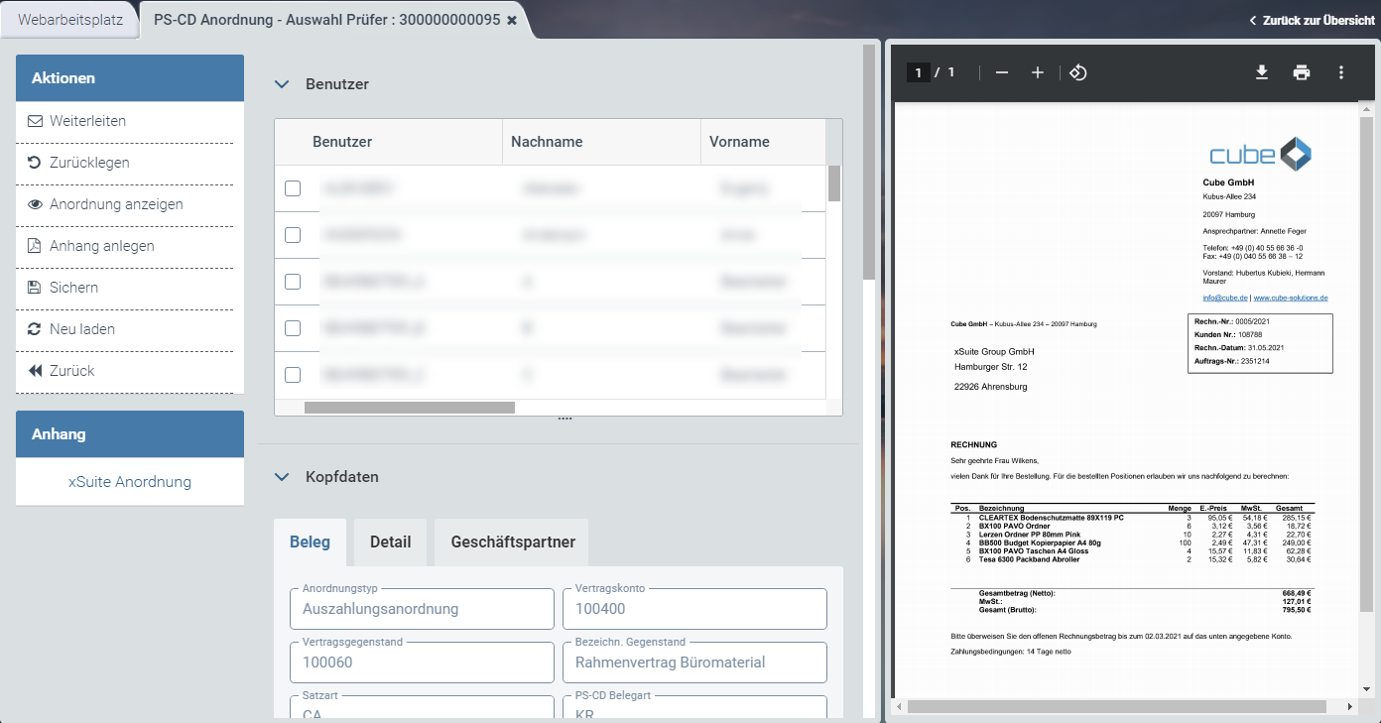Switch to the Detail tab
Image resolution: width=1381 pixels, height=723 pixels.
pos(390,542)
